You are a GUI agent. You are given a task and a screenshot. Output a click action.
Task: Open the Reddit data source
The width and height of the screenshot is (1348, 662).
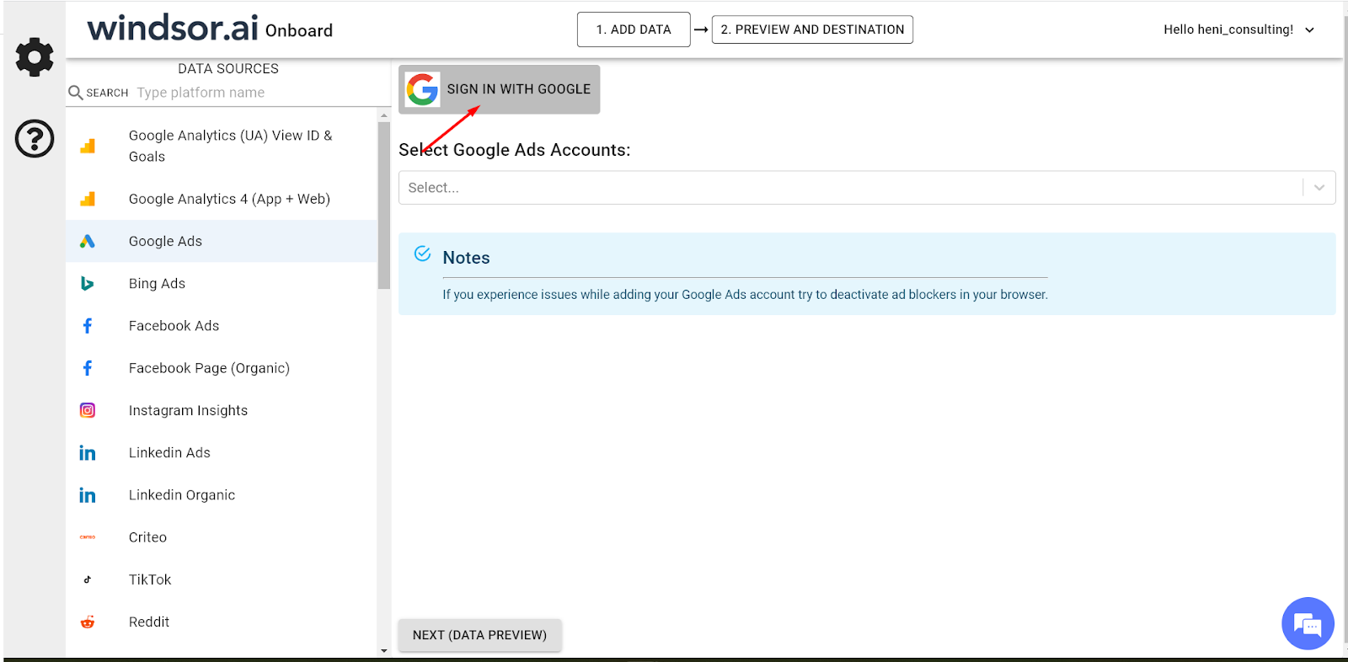(222, 622)
